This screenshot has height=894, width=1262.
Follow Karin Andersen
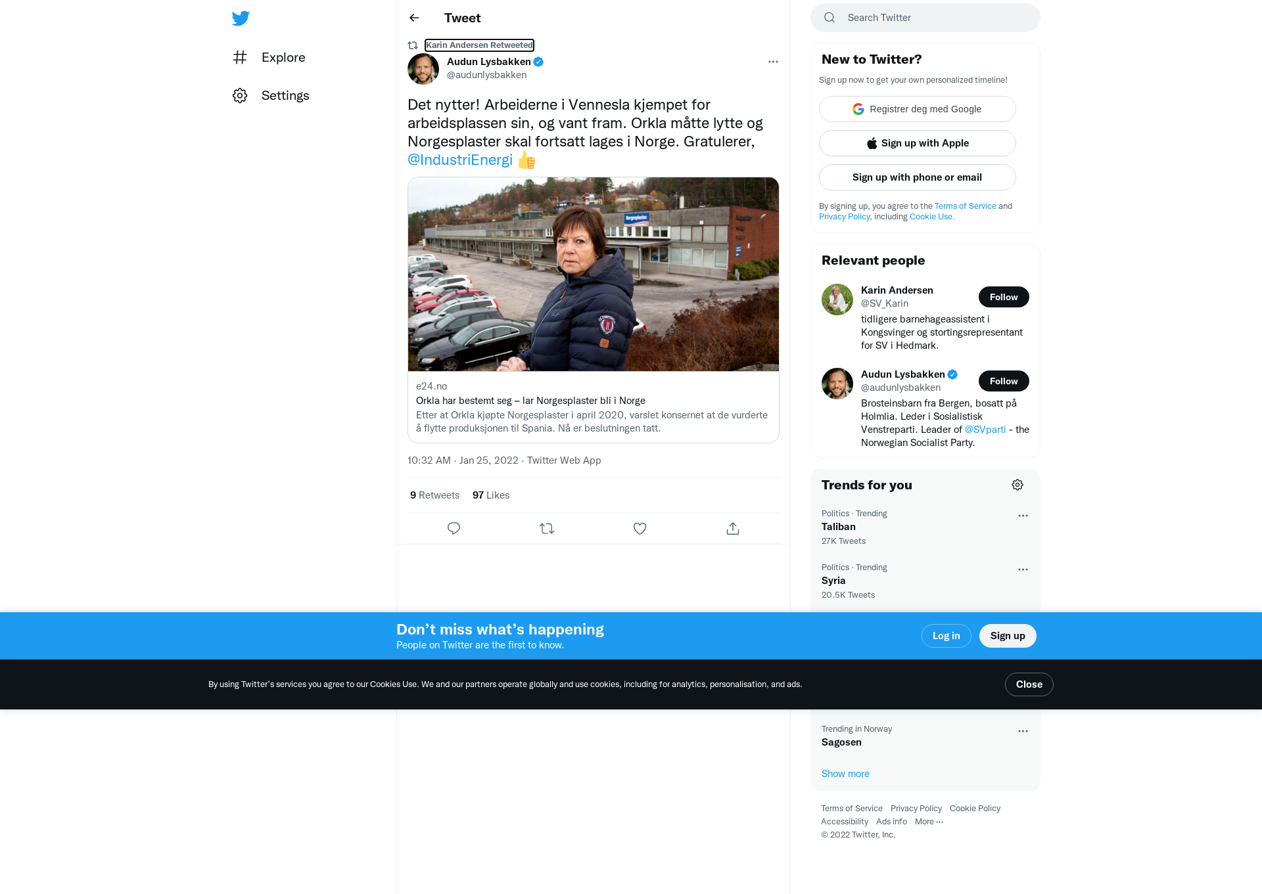point(1004,297)
